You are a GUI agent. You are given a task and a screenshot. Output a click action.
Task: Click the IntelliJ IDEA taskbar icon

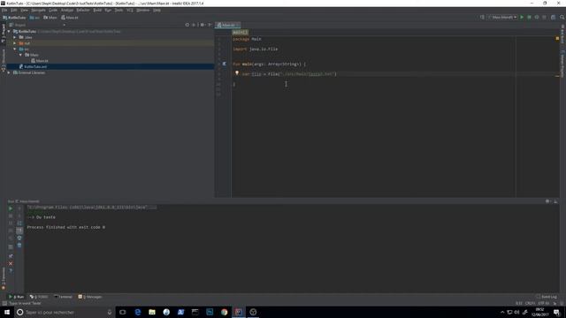(239, 312)
